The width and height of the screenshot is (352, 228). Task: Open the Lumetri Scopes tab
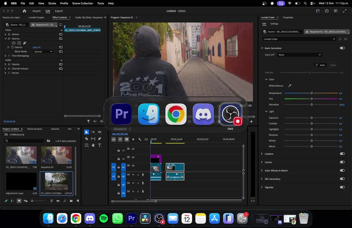36,17
